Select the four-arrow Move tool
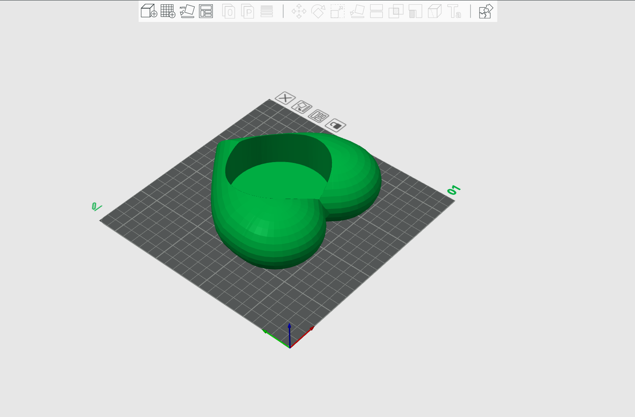The height and width of the screenshot is (417, 635). (x=299, y=11)
